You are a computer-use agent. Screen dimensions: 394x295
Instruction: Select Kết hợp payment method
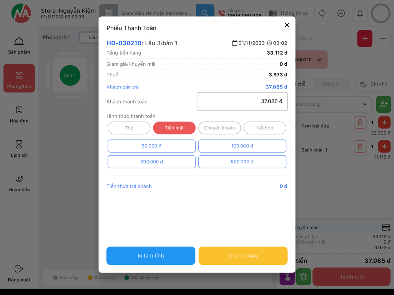265,128
